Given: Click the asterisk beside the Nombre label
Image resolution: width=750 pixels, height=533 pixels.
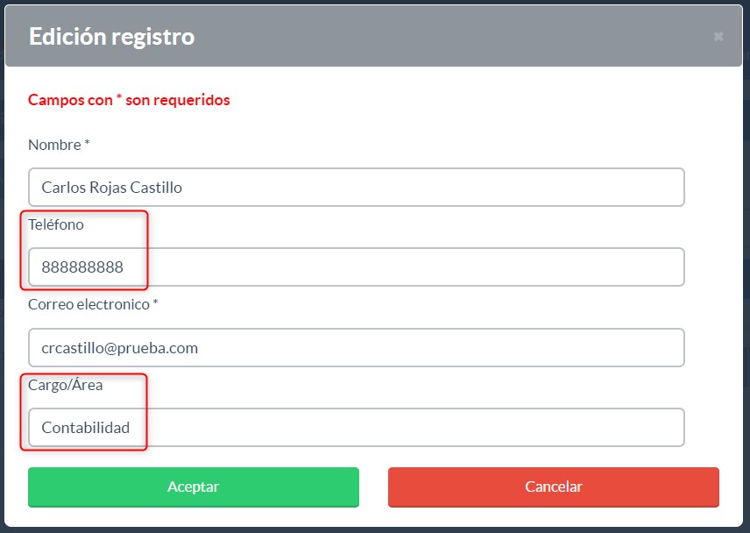Looking at the screenshot, I should pos(87,143).
